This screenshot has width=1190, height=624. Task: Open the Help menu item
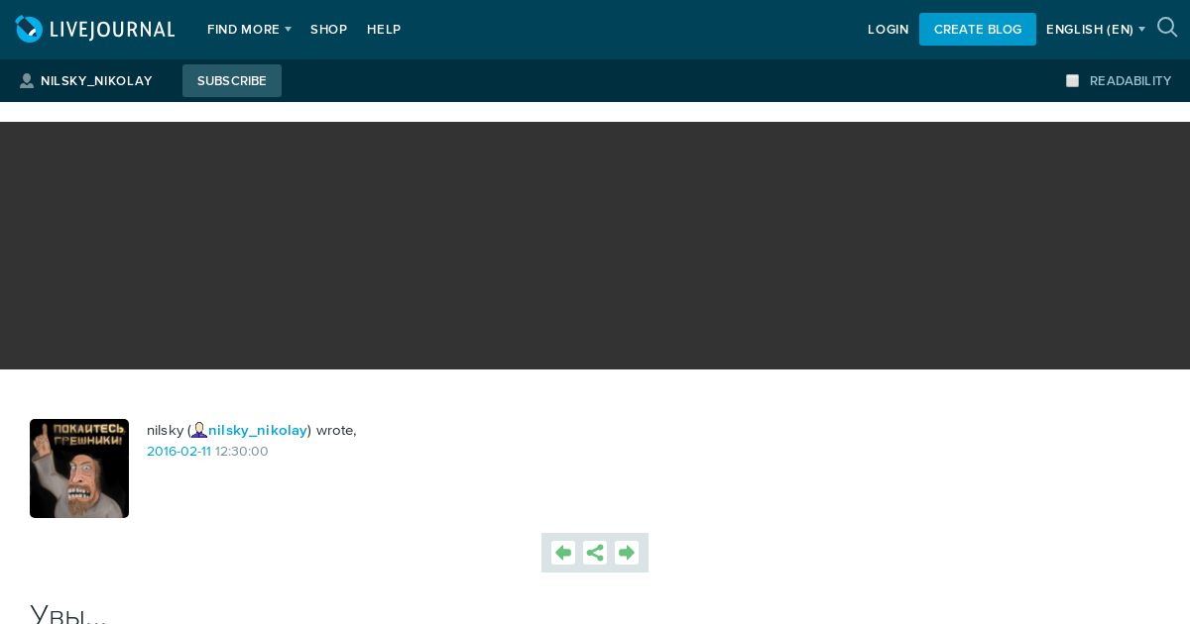pos(384,30)
